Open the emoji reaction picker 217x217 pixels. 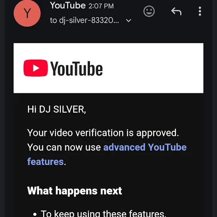point(149,11)
